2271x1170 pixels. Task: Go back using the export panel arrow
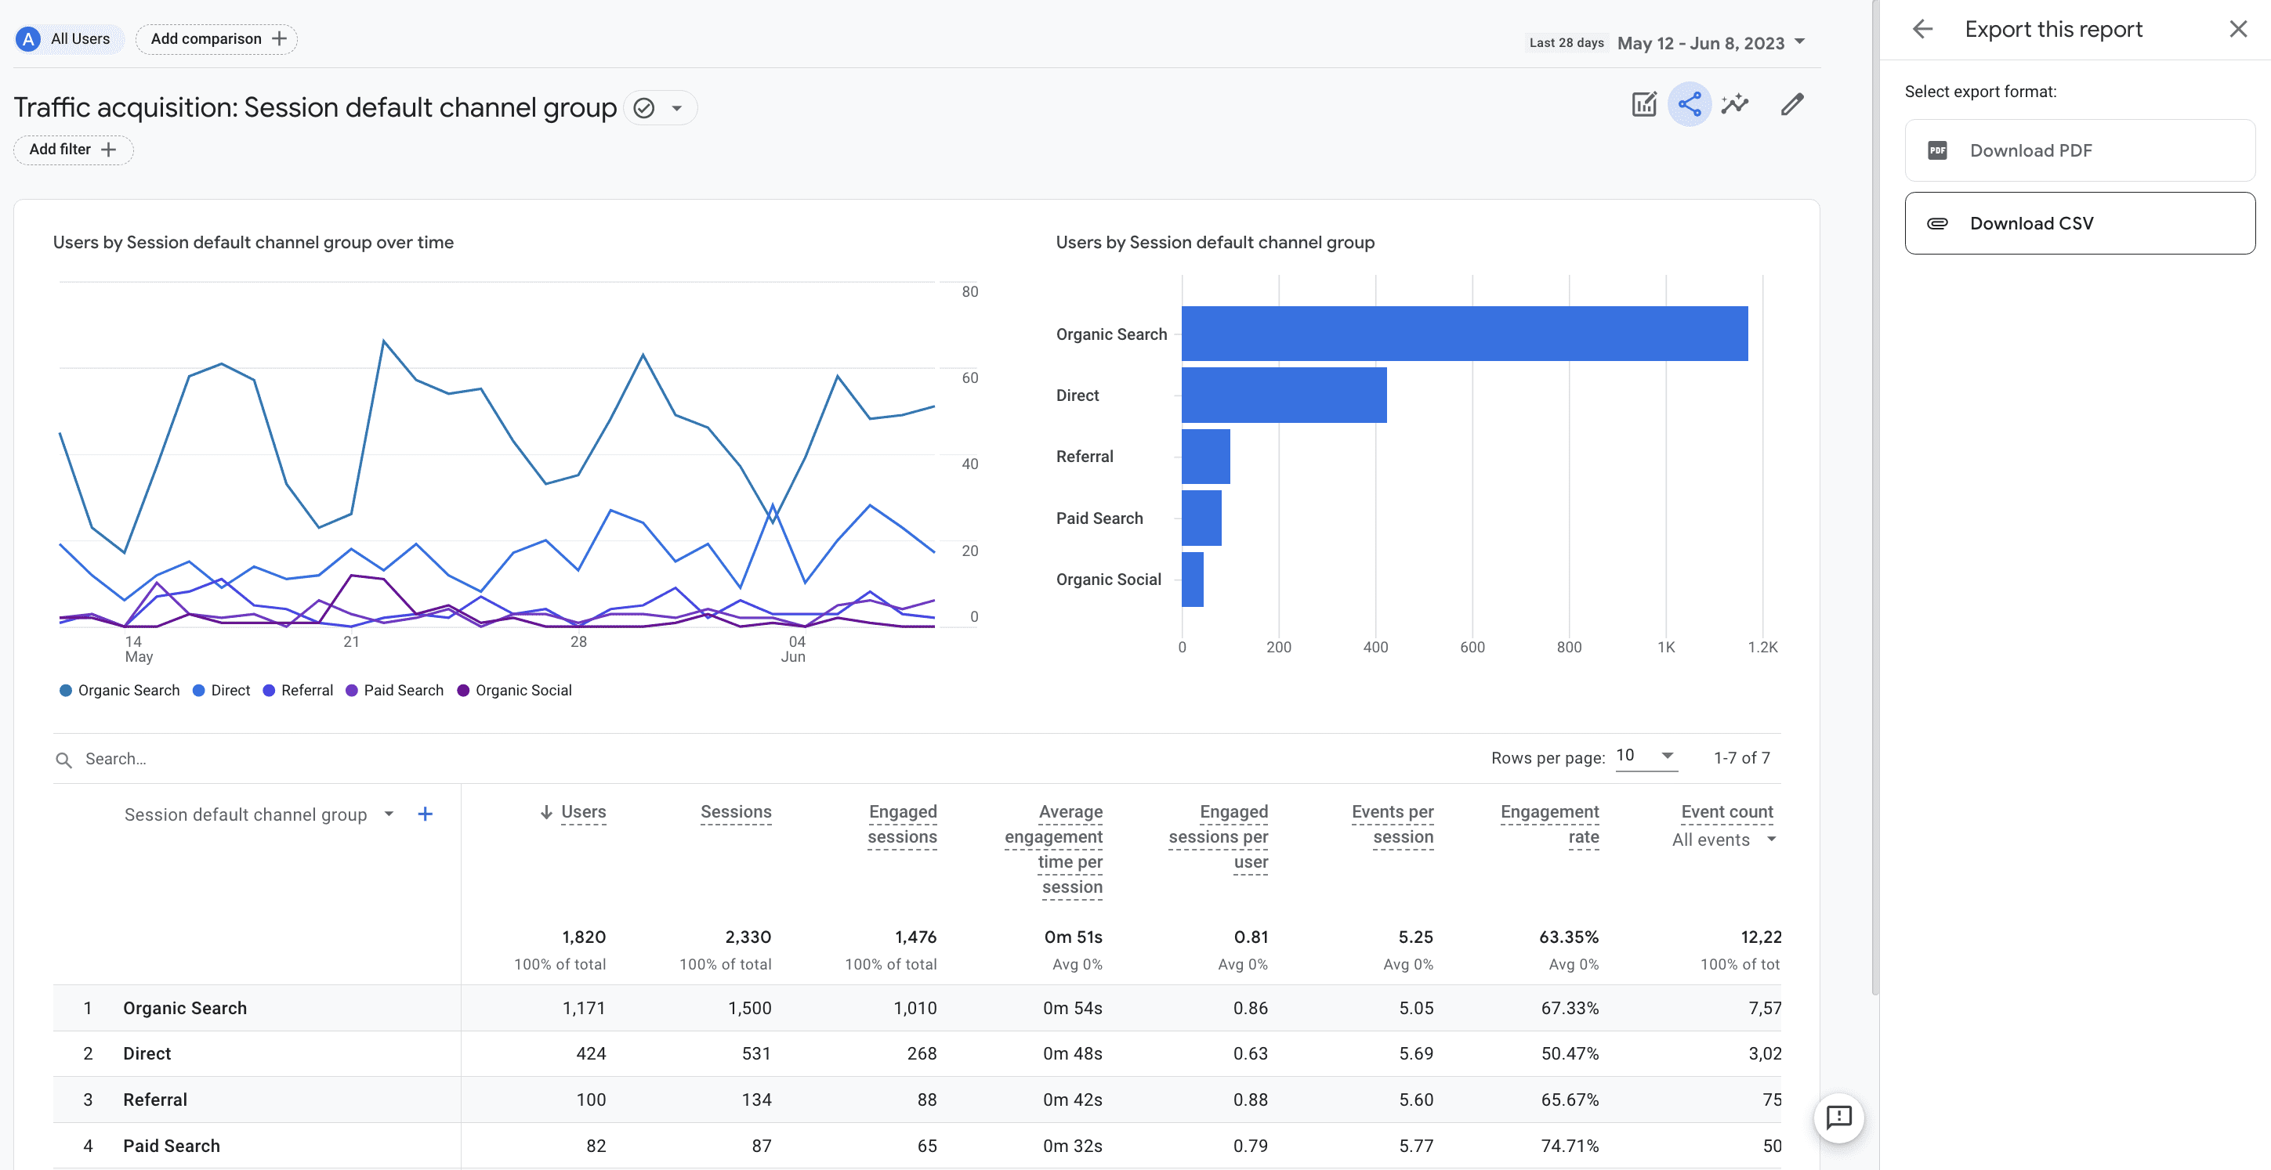[x=1923, y=28]
